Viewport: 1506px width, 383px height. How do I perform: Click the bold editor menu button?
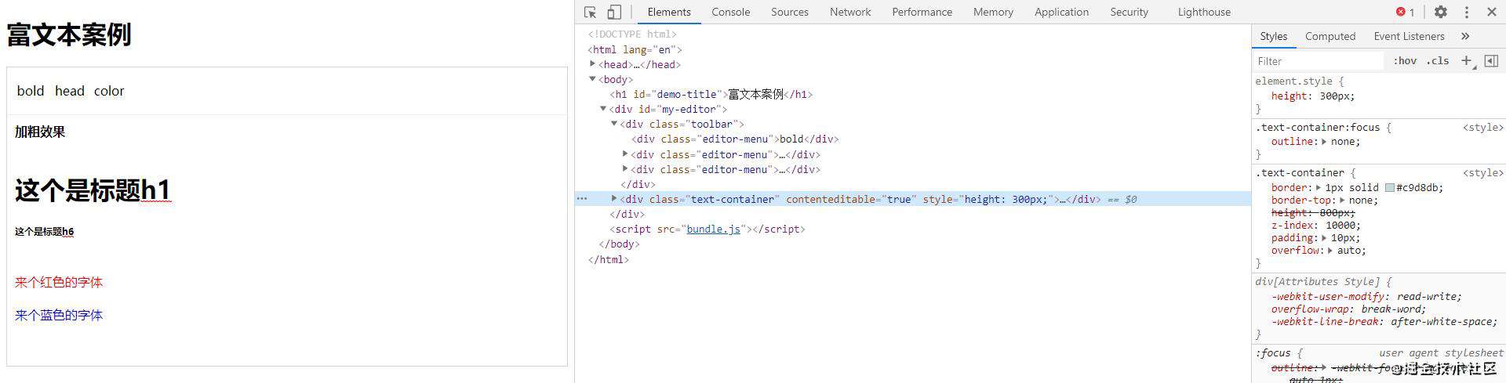pyautogui.click(x=31, y=91)
